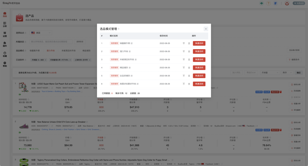Click help icon beside 选品模式管理 title

[x=118, y=29]
